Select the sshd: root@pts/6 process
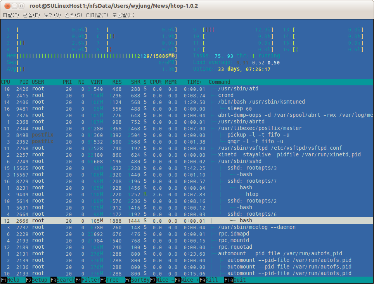Screen dimensions: 374x284 [187, 214]
